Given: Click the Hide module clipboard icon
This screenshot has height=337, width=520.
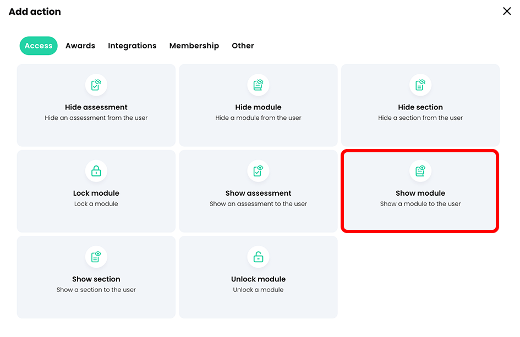Looking at the screenshot, I should point(258,85).
